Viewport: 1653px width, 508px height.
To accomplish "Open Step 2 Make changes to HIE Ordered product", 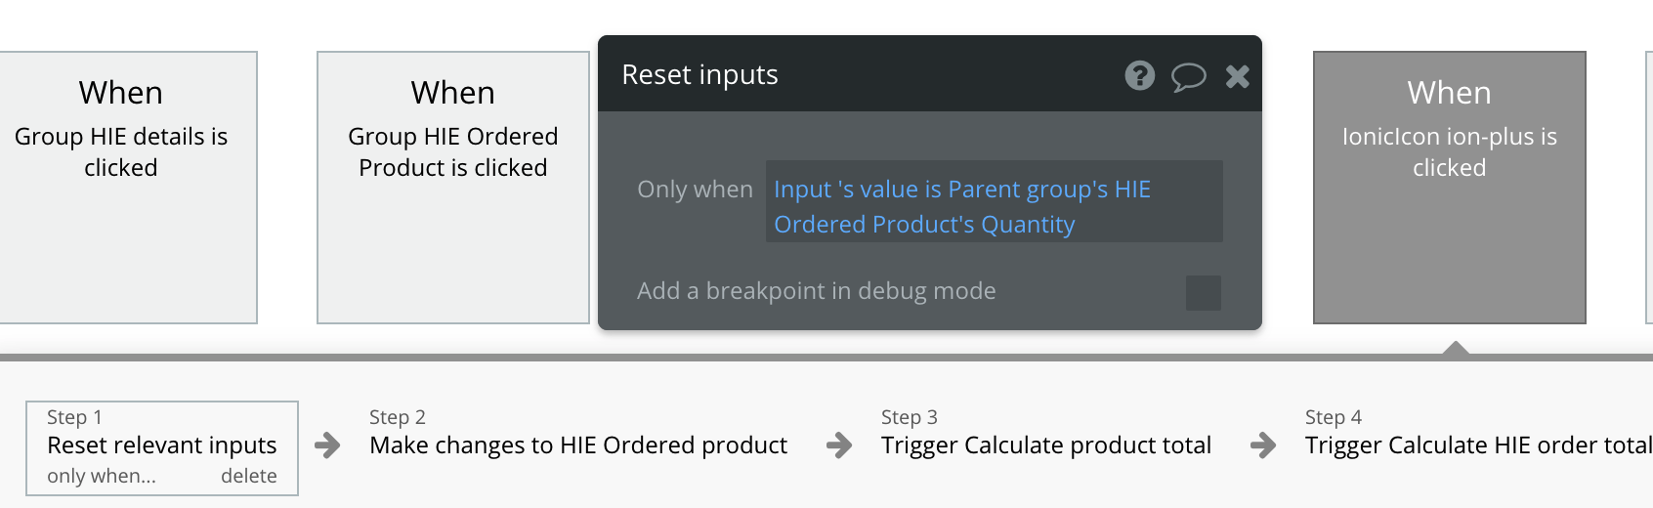I will tap(577, 444).
